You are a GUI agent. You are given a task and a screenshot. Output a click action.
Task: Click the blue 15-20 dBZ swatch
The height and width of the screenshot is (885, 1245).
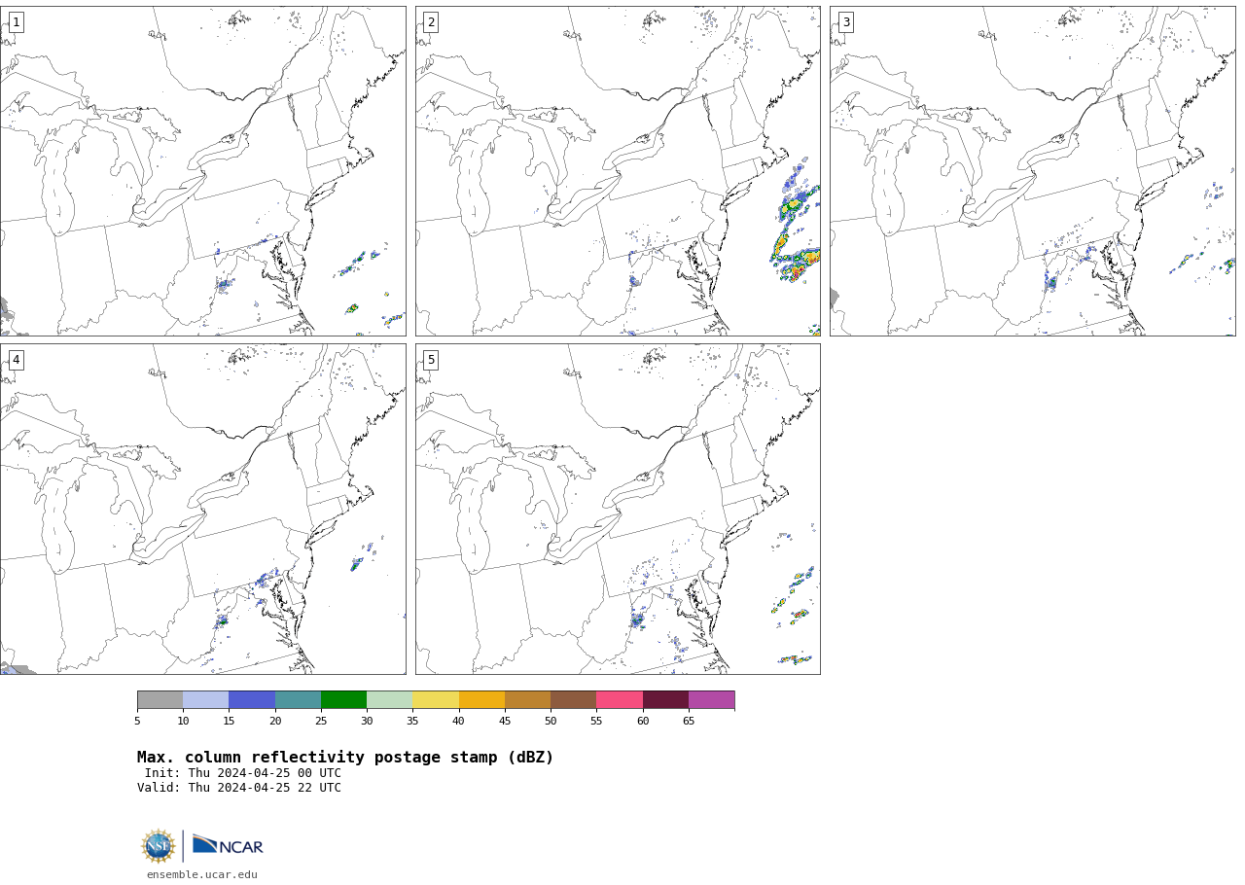(252, 700)
